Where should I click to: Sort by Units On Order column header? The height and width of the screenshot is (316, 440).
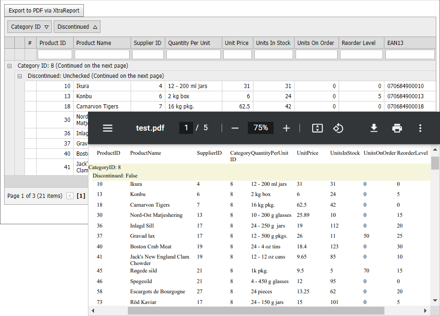point(316,43)
